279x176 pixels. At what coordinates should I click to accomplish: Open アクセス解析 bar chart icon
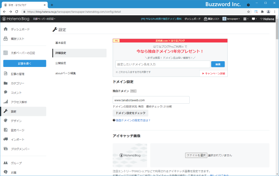[6, 102]
